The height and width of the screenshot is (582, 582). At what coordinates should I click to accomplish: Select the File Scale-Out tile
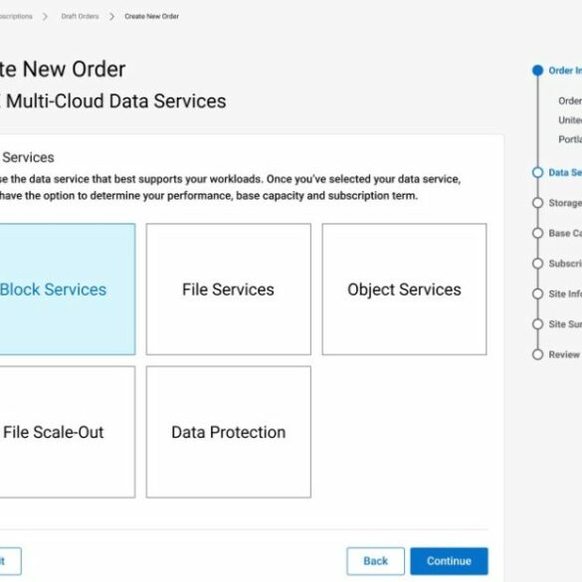click(x=68, y=432)
